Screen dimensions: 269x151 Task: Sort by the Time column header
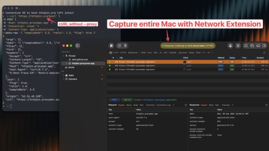(x=244, y=58)
